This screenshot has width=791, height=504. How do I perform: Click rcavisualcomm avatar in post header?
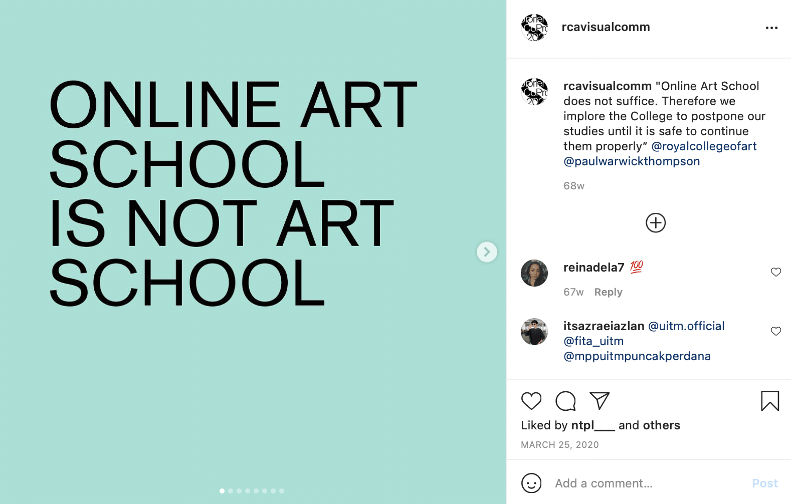pos(534,28)
